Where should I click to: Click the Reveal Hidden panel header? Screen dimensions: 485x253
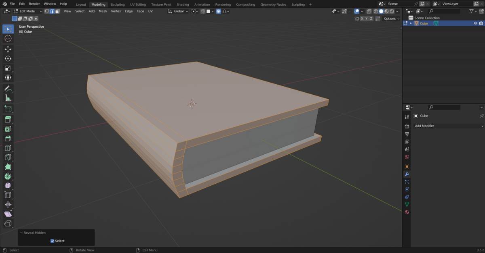pos(35,232)
